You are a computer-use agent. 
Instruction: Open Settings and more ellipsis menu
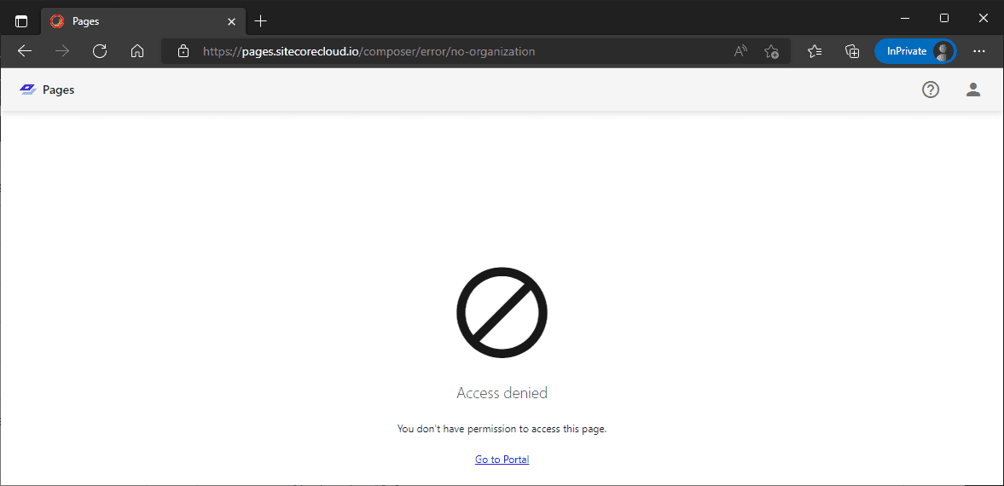pos(979,51)
